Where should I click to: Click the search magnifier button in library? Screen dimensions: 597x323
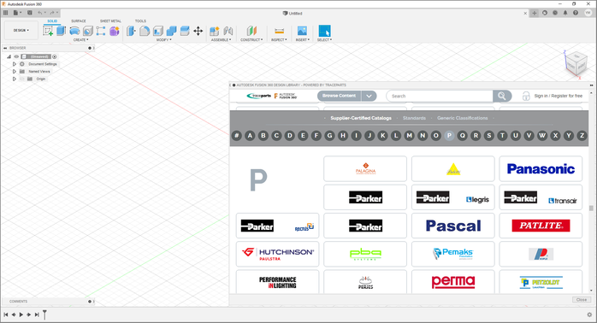502,96
